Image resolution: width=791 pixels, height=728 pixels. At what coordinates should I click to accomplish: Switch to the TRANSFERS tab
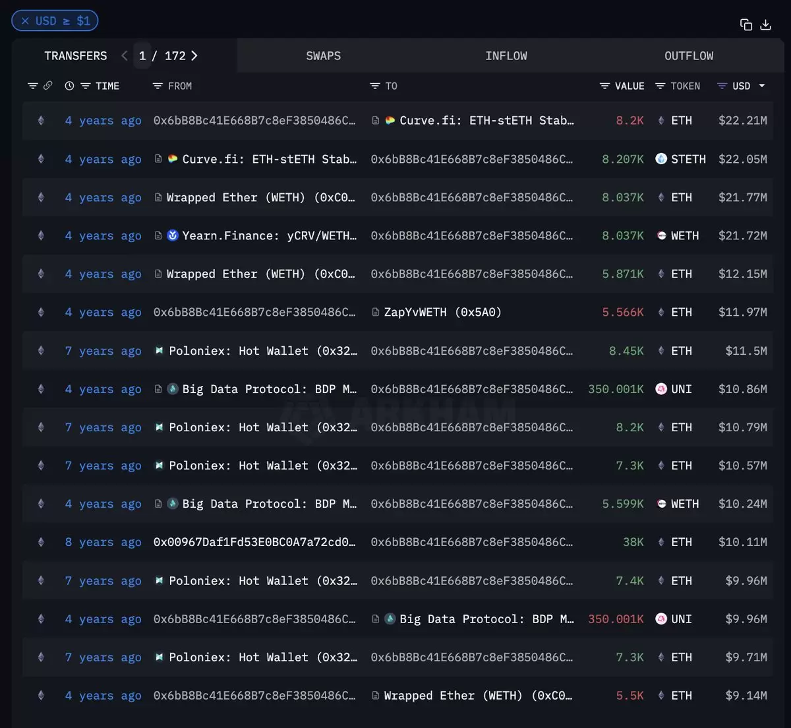point(76,56)
